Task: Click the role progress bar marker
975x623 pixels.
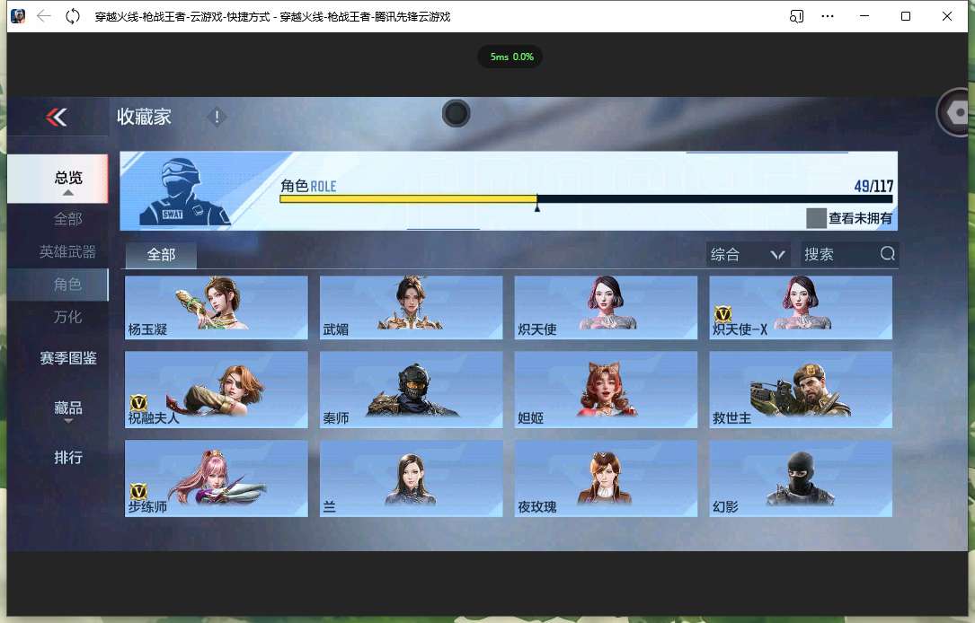Action: [x=537, y=207]
